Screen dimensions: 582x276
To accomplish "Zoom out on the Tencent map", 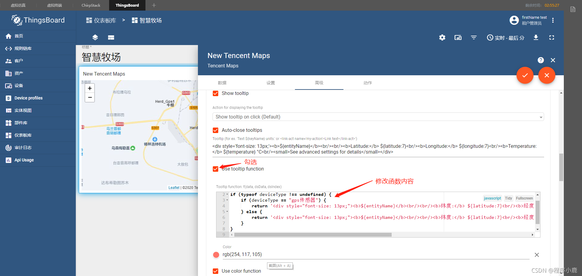I will (90, 97).
